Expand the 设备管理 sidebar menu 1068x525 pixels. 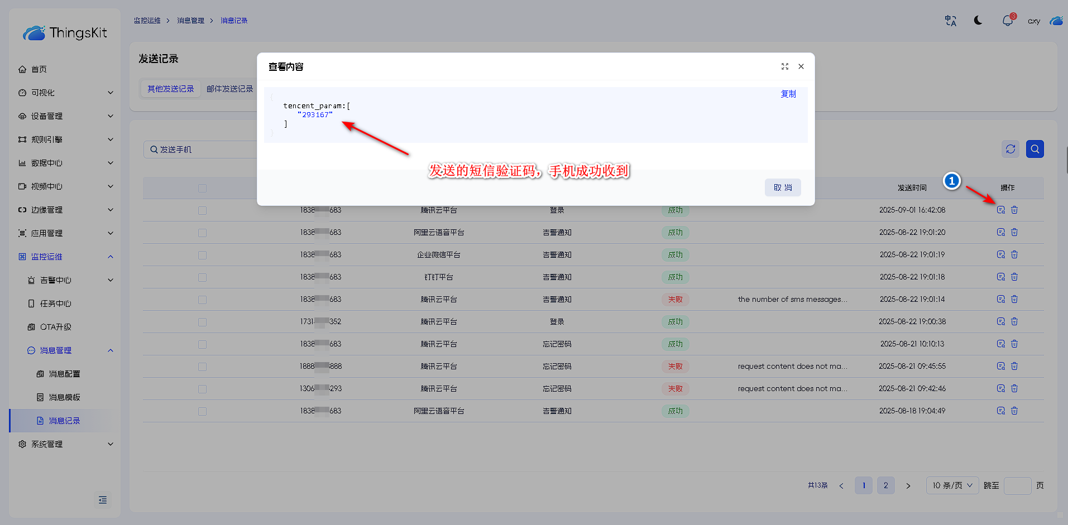65,116
